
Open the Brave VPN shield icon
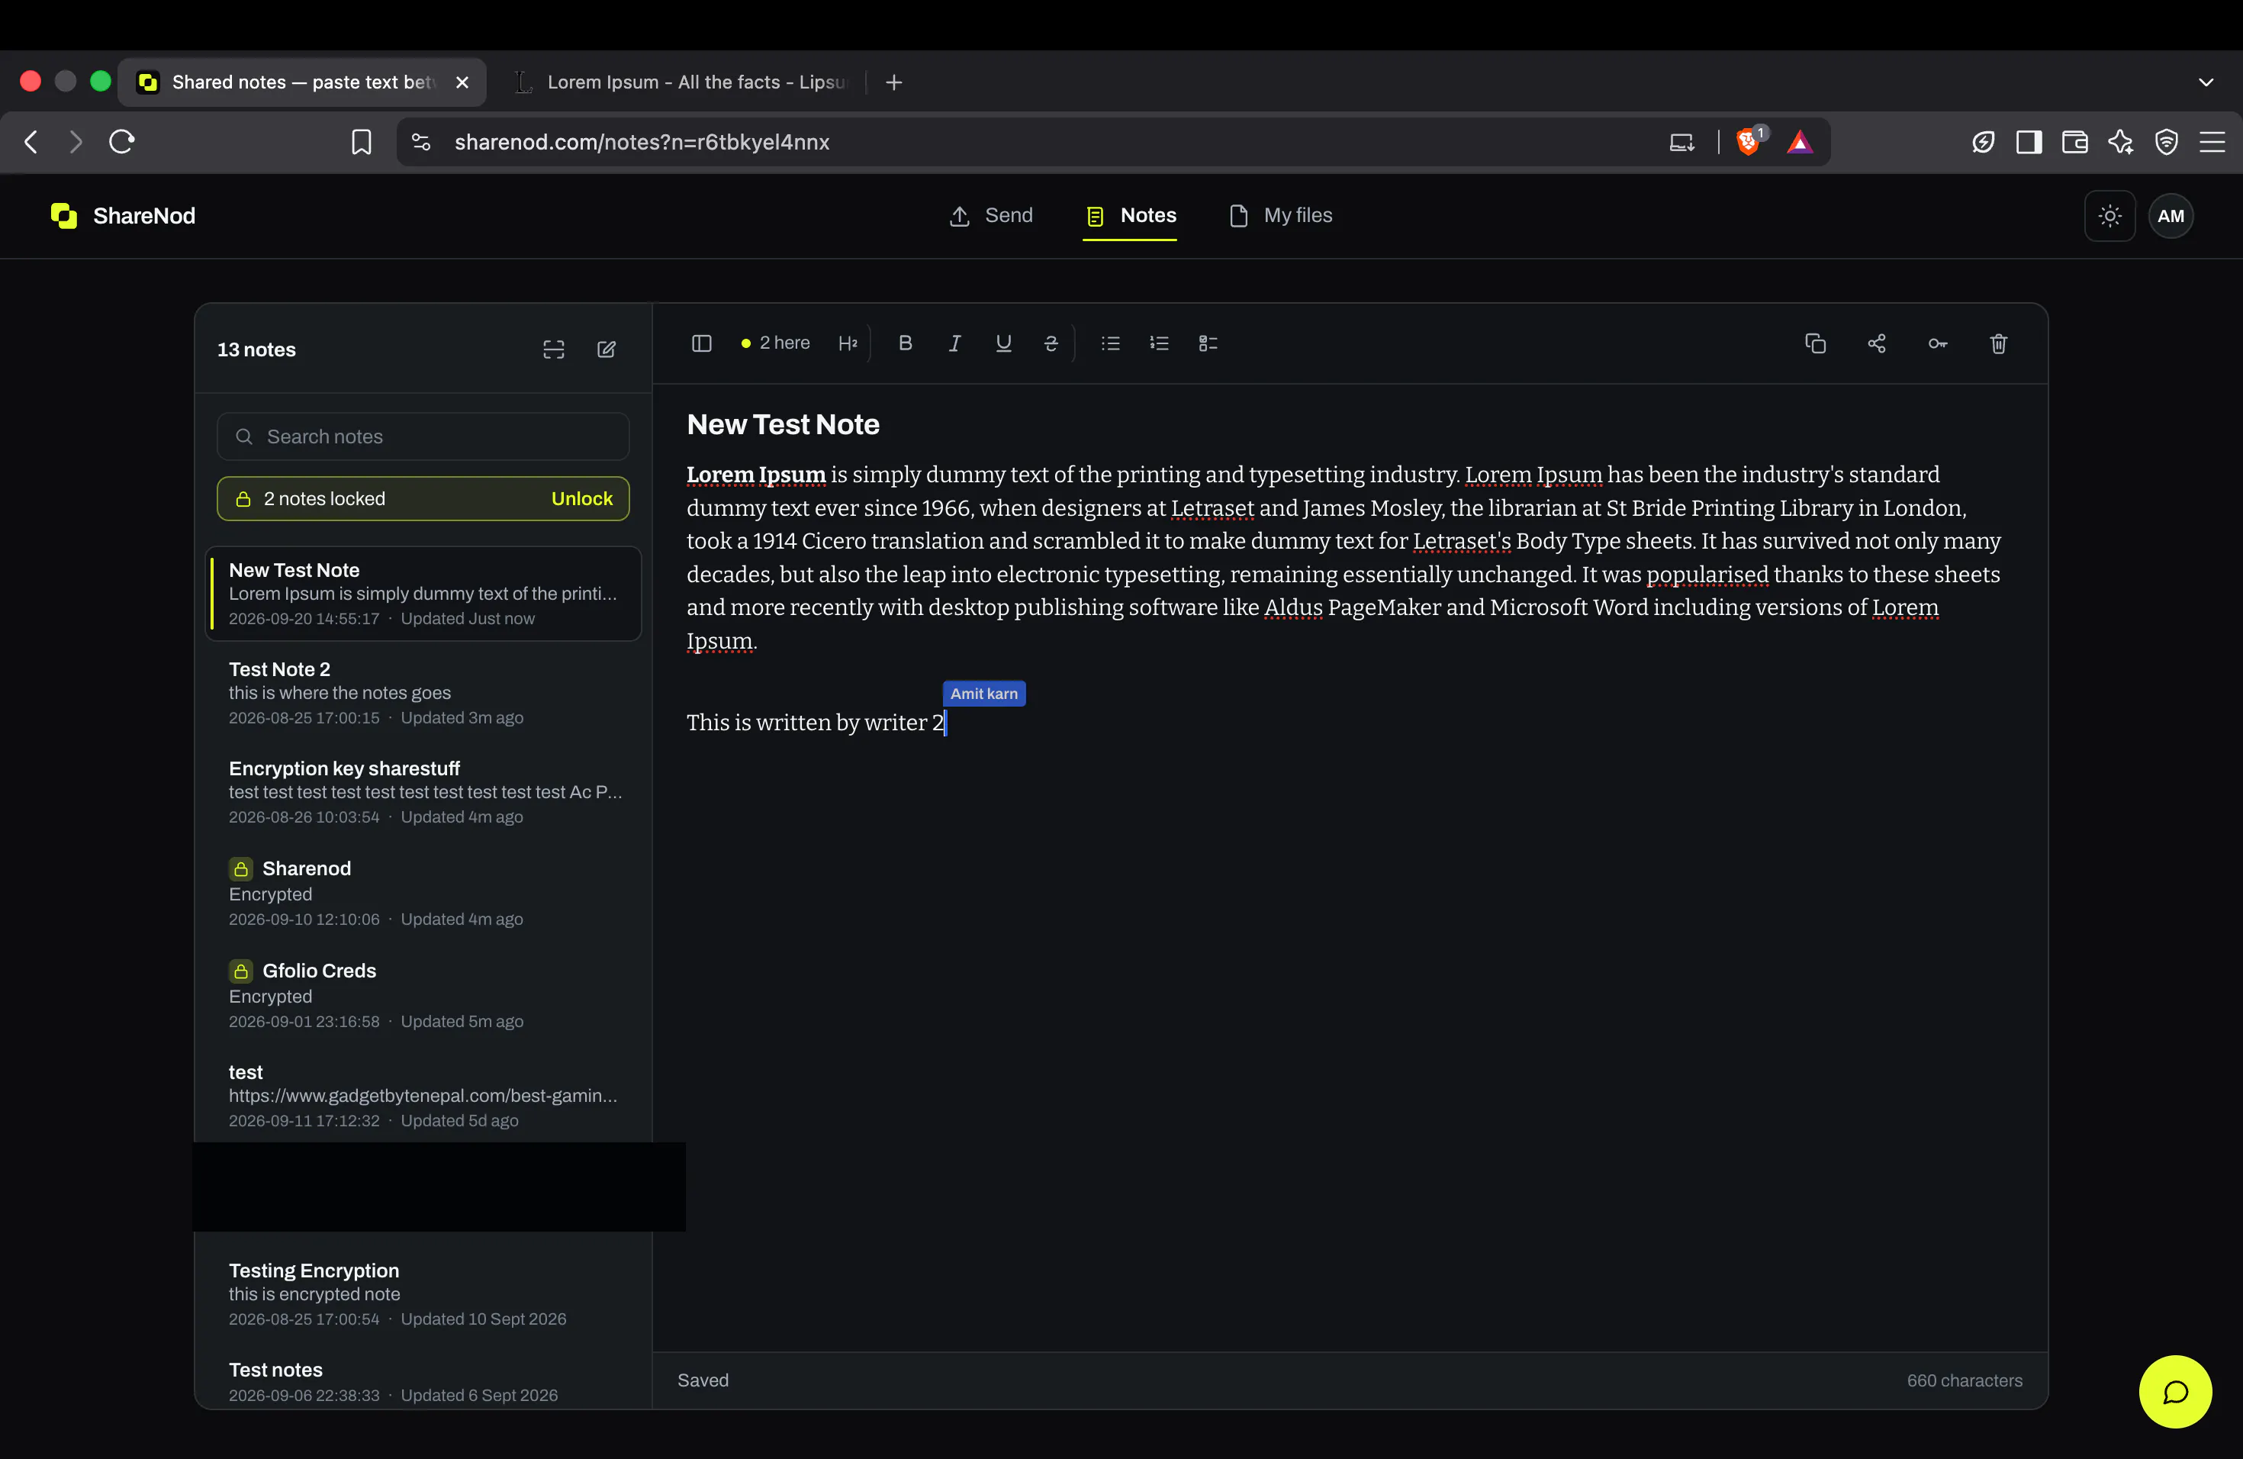click(2167, 143)
